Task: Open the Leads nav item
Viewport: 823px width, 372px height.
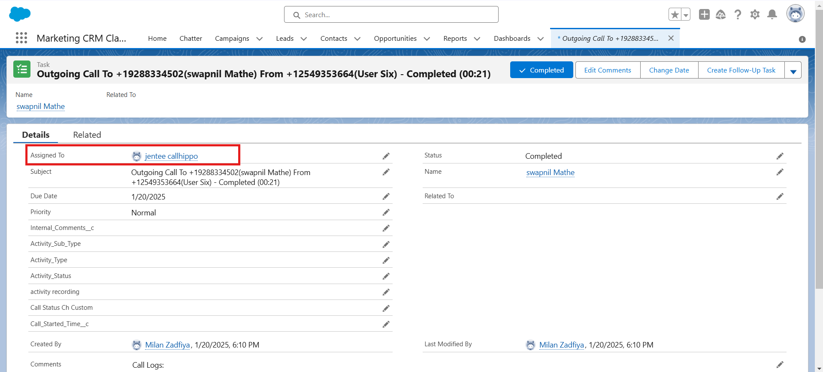Action: 284,39
